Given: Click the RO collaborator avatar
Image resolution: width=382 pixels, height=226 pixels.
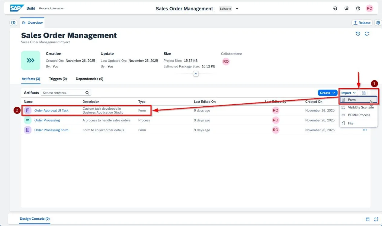Looking at the screenshot, I should 226,61.
